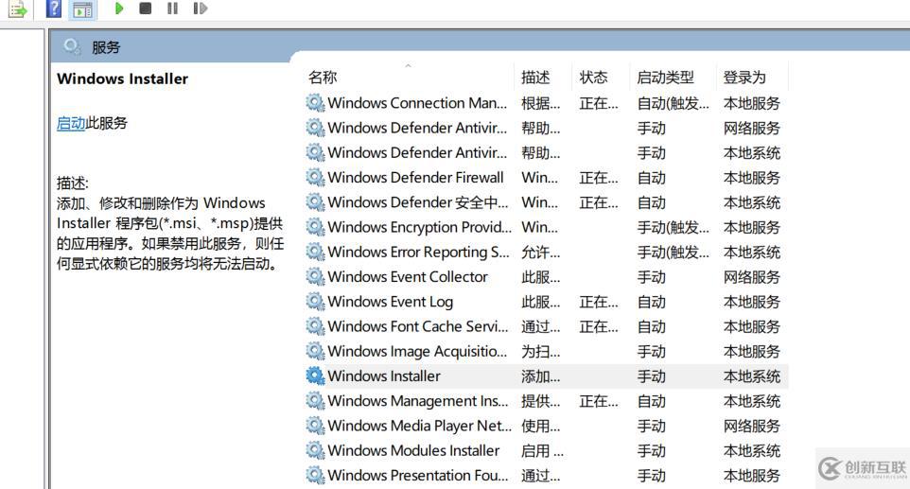The image size is (910, 489).
Task: Sort by the 状态 column header
Action: coord(593,78)
